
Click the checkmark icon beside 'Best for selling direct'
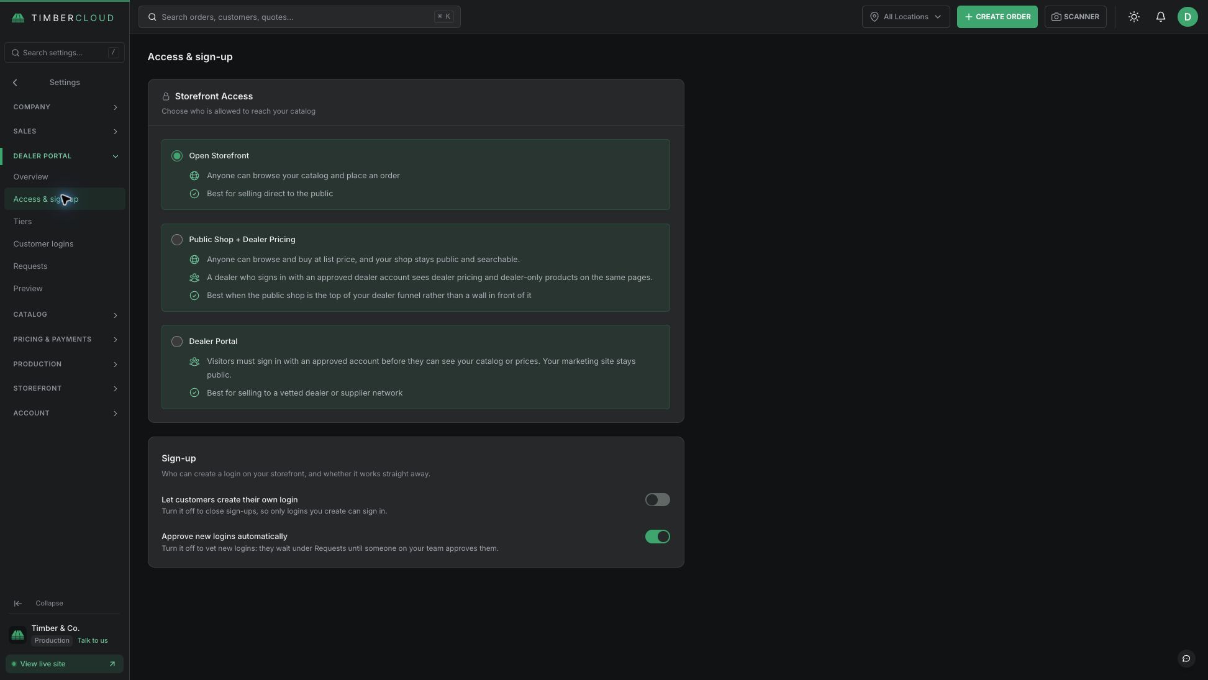(194, 194)
